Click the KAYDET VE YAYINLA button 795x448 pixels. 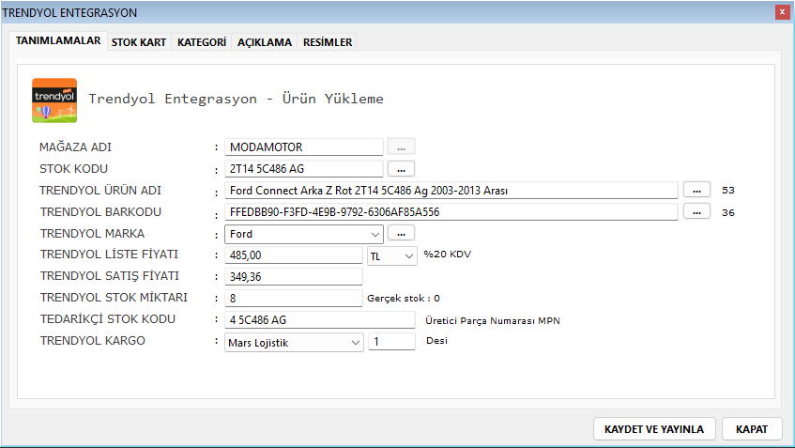654,429
